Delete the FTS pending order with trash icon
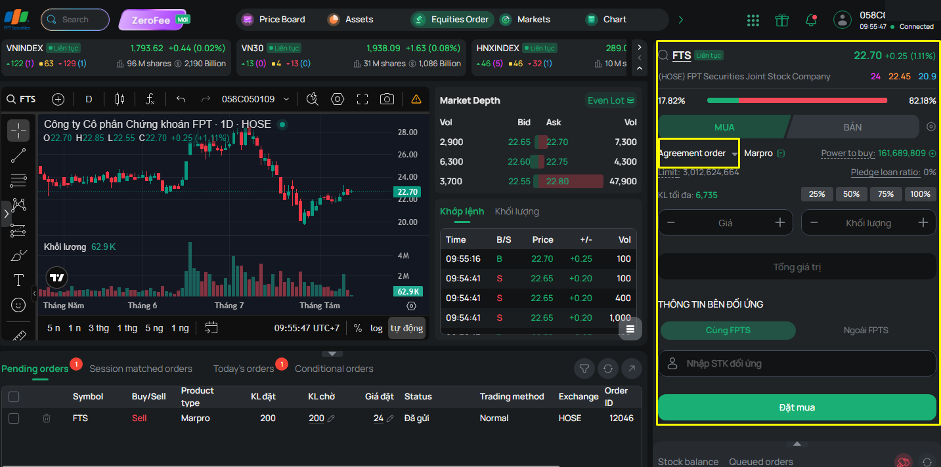Image resolution: width=941 pixels, height=467 pixels. click(x=47, y=418)
